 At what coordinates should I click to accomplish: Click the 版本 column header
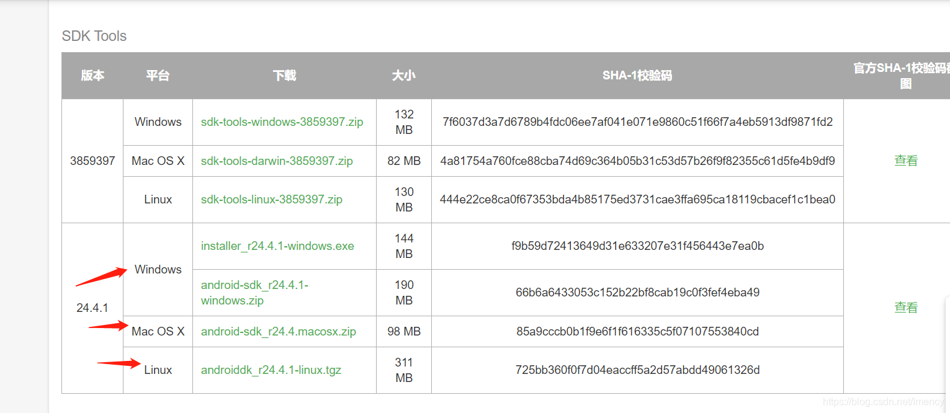click(x=92, y=76)
